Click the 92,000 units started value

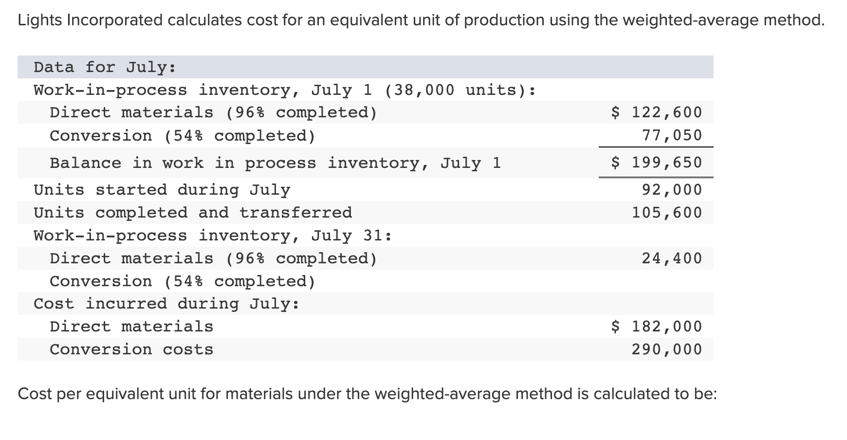[x=672, y=189]
